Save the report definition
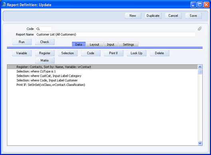Screen dimensions: 211x155 click(x=193, y=16)
